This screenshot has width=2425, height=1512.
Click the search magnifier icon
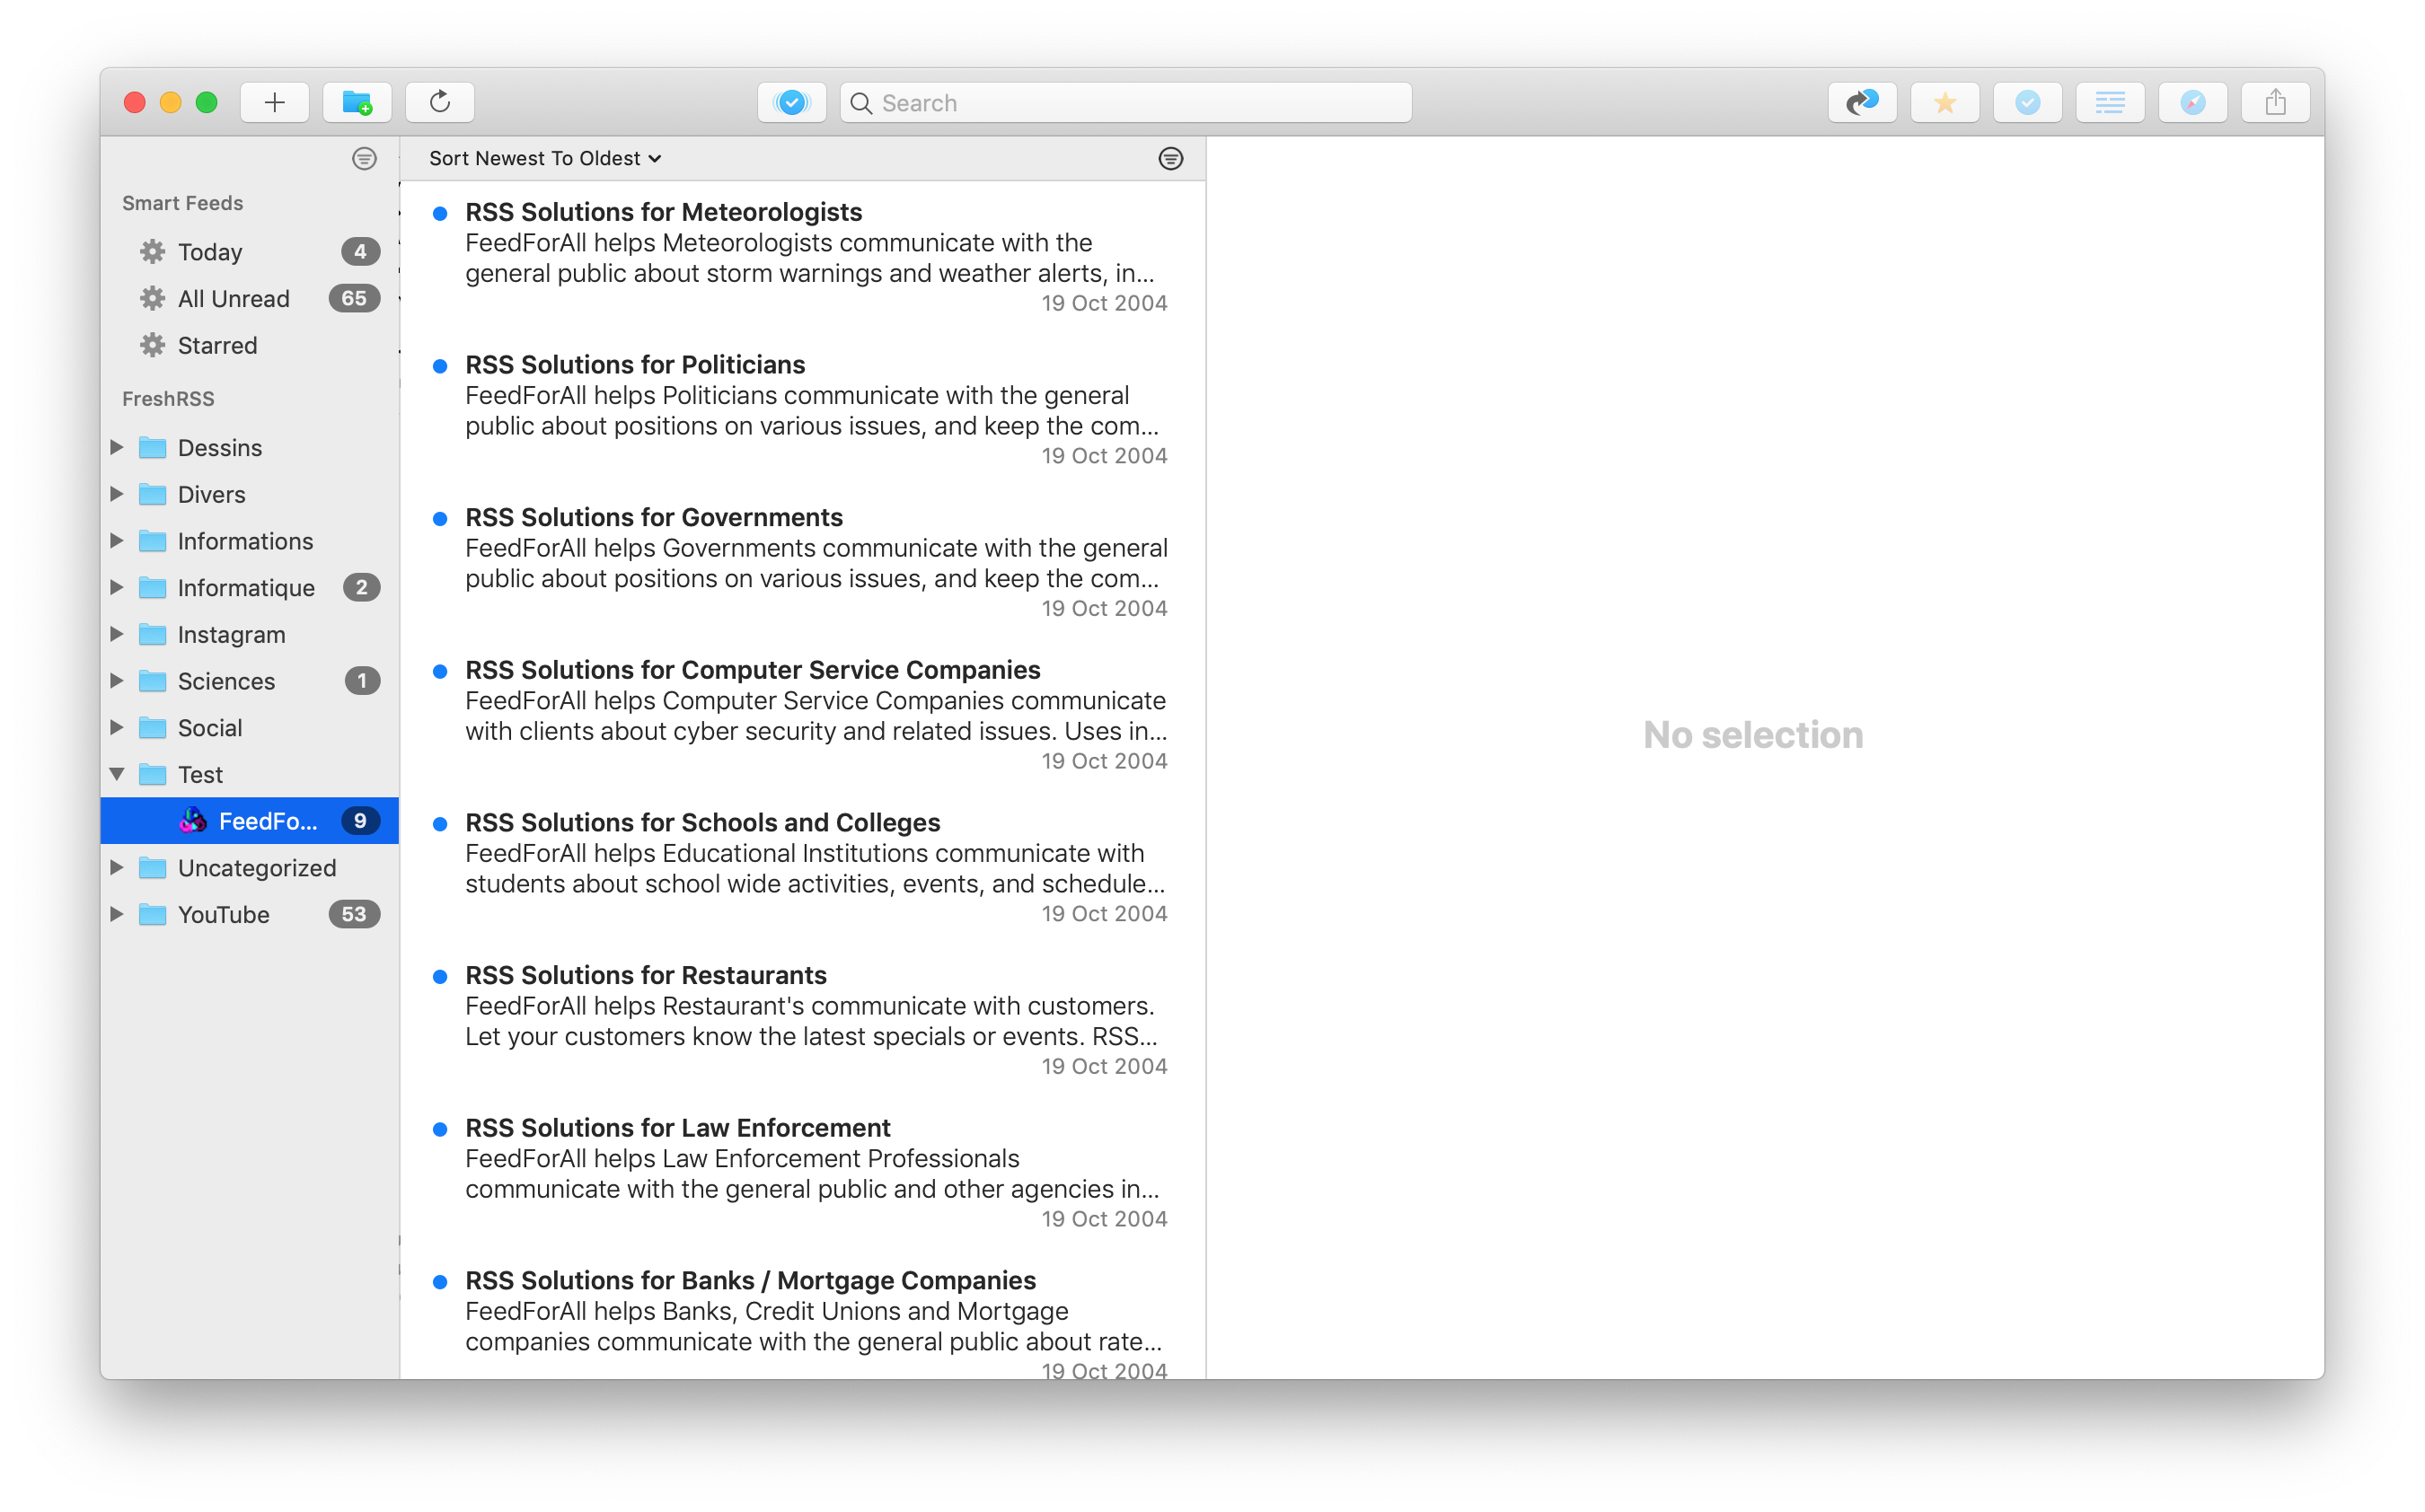[x=861, y=103]
